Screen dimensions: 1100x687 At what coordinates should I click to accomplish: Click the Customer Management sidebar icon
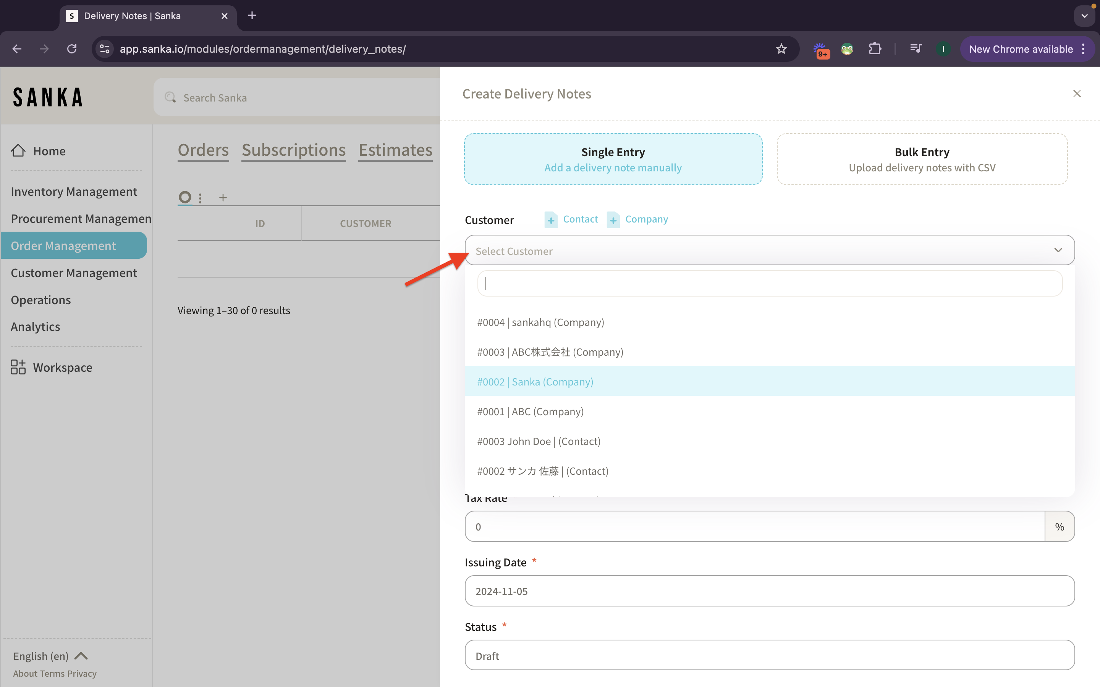(x=73, y=272)
